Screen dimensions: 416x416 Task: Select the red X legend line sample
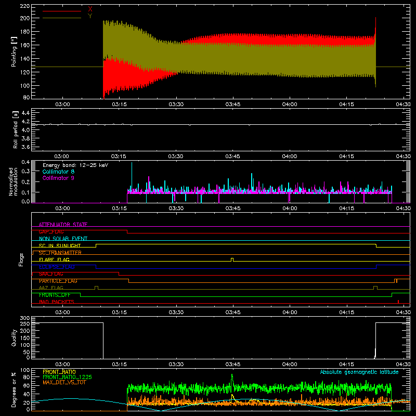click(x=62, y=11)
